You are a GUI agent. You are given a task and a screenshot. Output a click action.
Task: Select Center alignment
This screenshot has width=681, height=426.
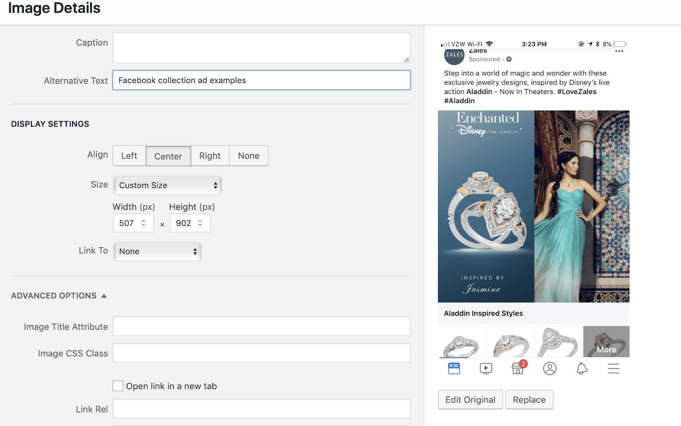[x=168, y=156]
